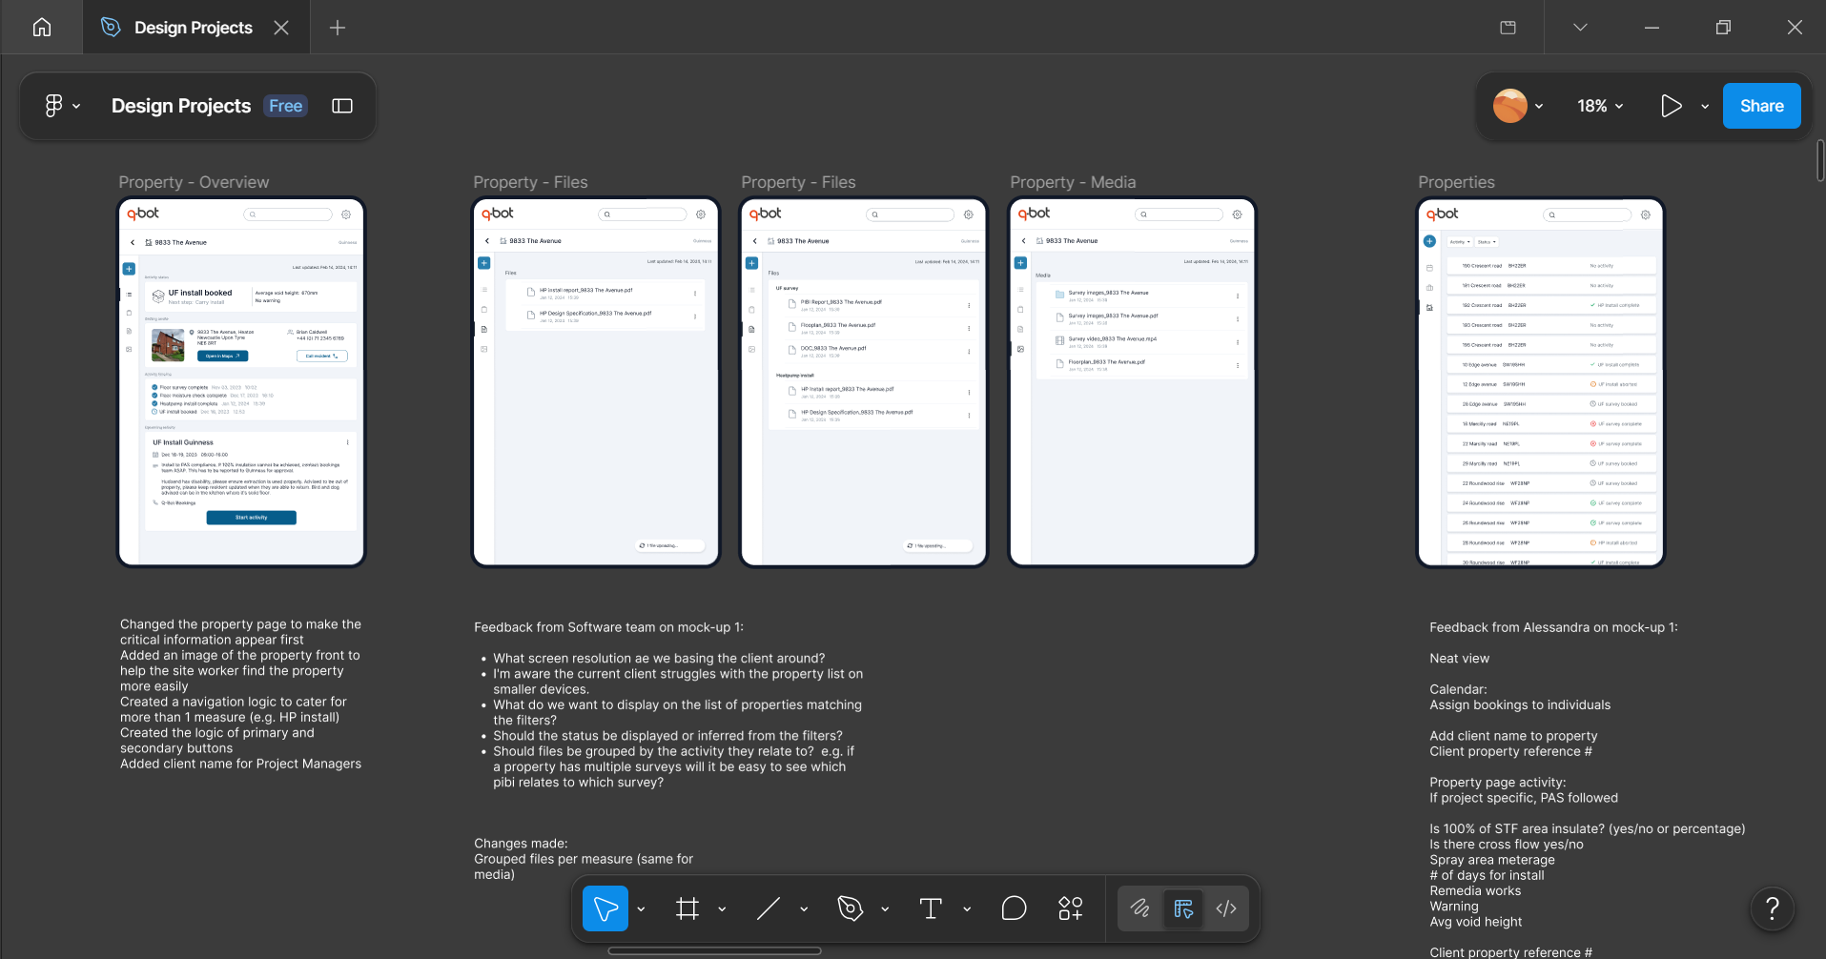Select the Pen tool
This screenshot has height=959, width=1826.
850,908
